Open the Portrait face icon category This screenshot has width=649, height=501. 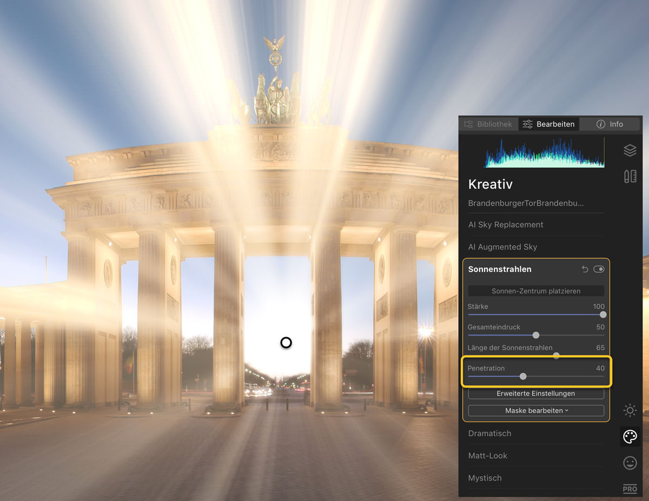[630, 463]
